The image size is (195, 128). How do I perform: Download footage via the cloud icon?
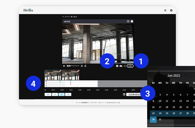121,66
